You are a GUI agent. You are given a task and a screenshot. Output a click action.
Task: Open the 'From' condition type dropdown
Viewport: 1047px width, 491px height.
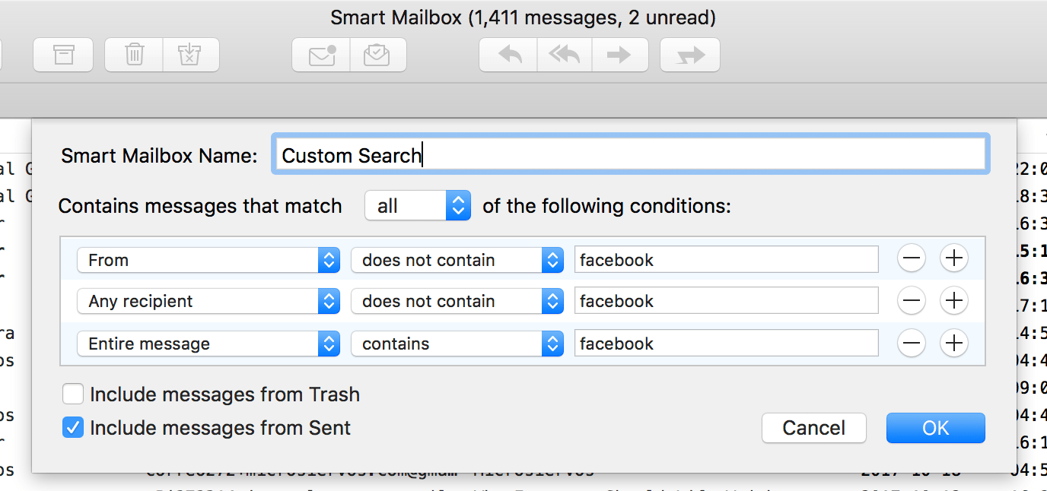pyautogui.click(x=208, y=259)
